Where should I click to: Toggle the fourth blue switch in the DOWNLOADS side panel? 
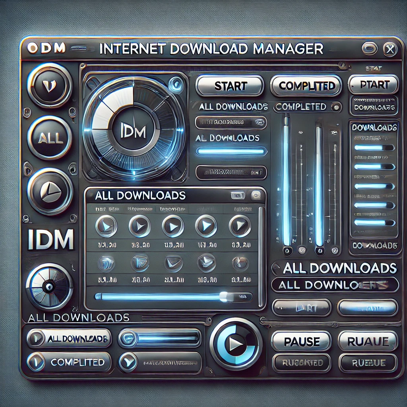[374, 205]
